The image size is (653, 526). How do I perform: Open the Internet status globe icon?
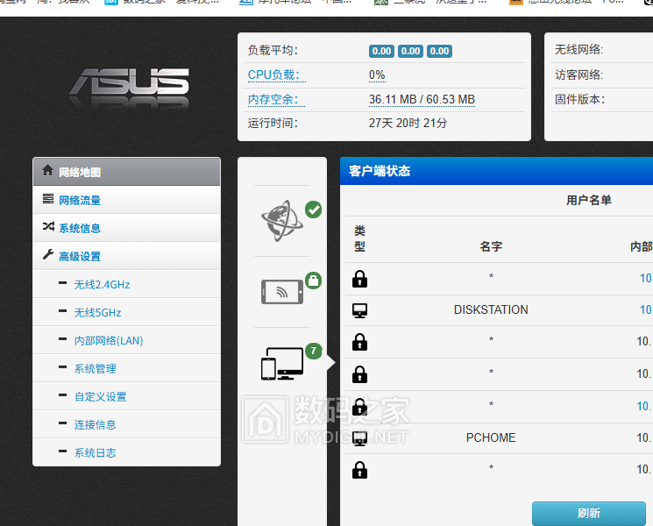281,221
